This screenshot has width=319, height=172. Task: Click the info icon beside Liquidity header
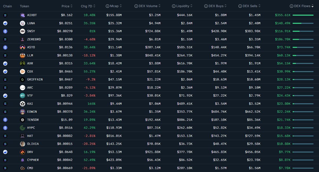coord(174,6)
